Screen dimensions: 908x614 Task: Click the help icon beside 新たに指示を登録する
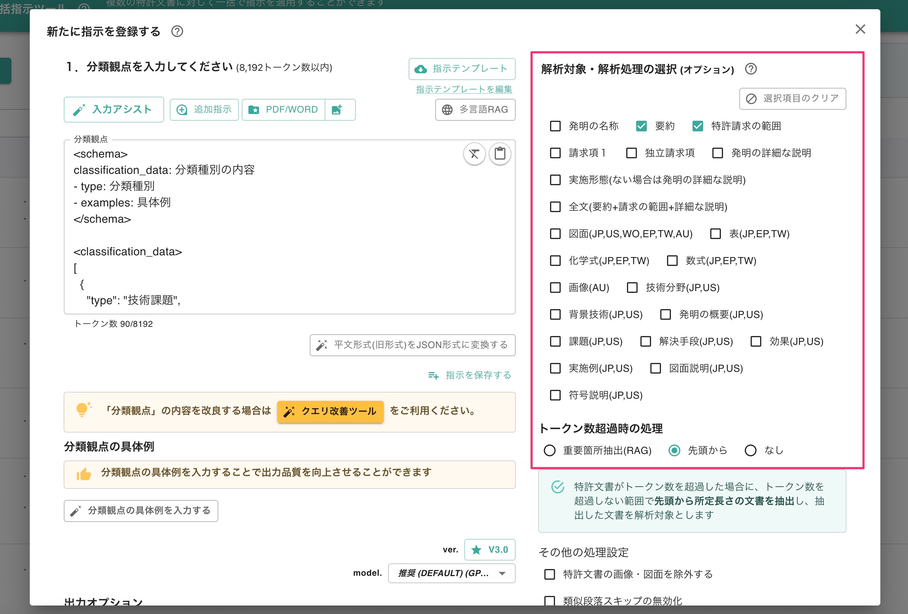[177, 31]
